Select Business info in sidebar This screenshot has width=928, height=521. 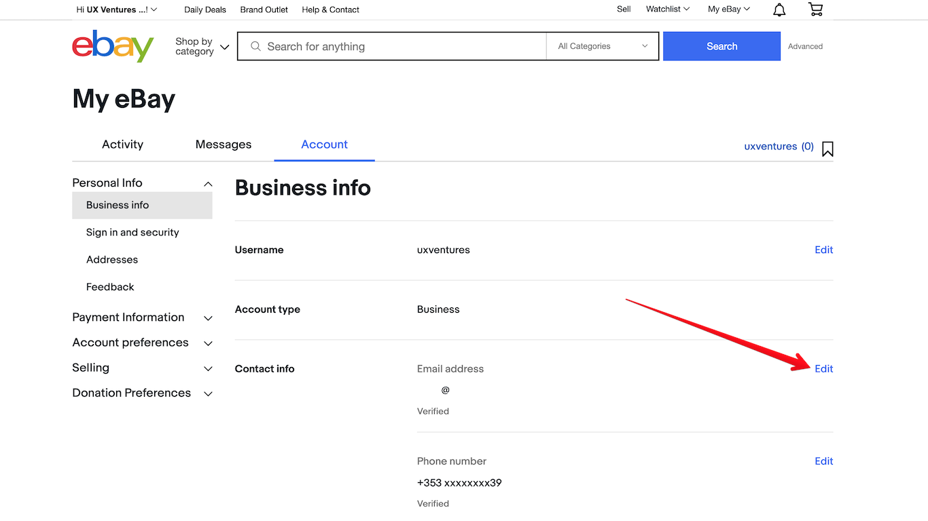coord(142,205)
